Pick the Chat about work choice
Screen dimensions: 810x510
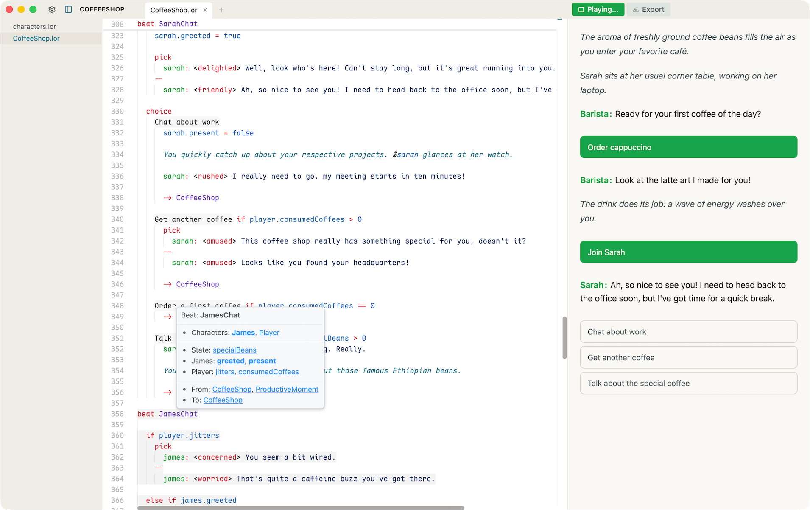coord(688,332)
